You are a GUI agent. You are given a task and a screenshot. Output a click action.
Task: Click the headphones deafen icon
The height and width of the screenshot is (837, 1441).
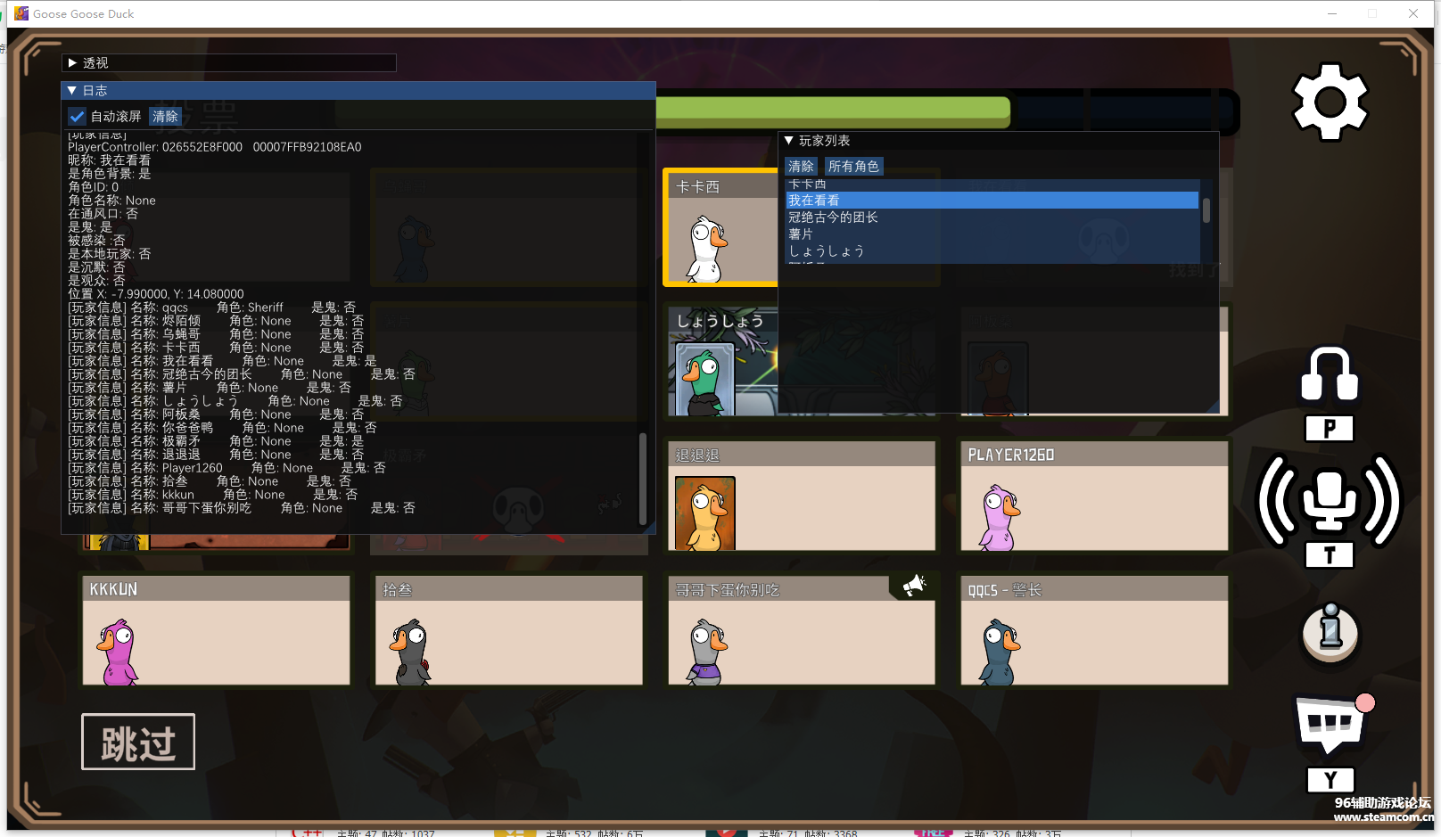pos(1330,373)
